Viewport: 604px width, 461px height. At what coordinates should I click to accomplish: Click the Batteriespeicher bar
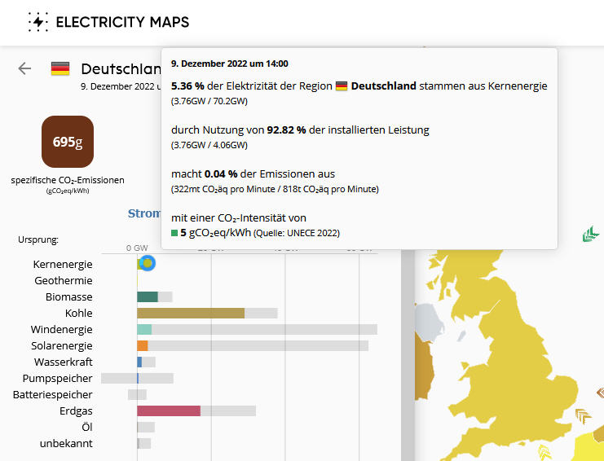point(137,394)
